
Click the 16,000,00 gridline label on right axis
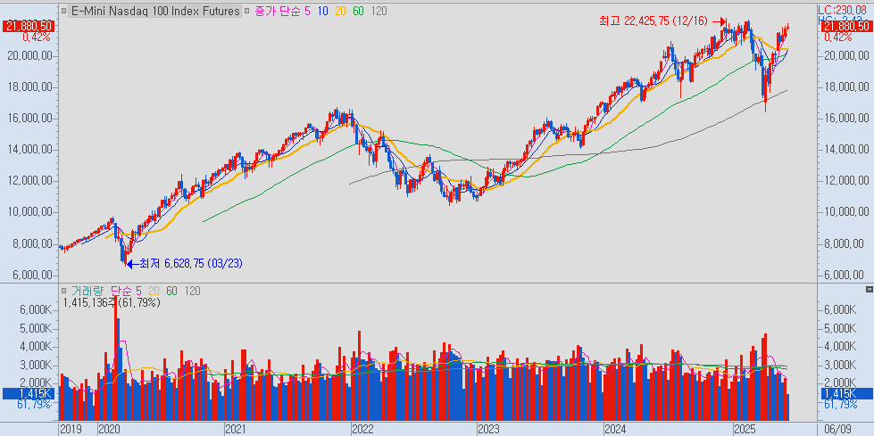846,118
